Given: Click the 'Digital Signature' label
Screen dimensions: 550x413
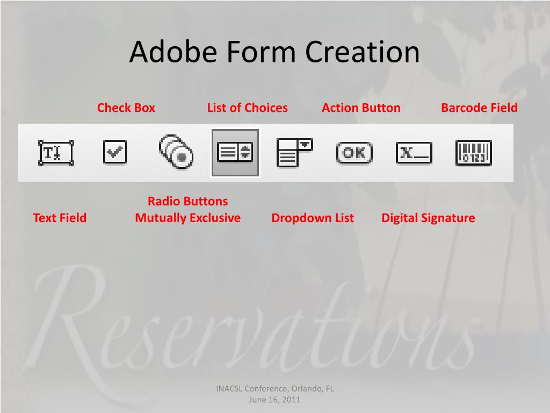Looking at the screenshot, I should coord(428,218).
